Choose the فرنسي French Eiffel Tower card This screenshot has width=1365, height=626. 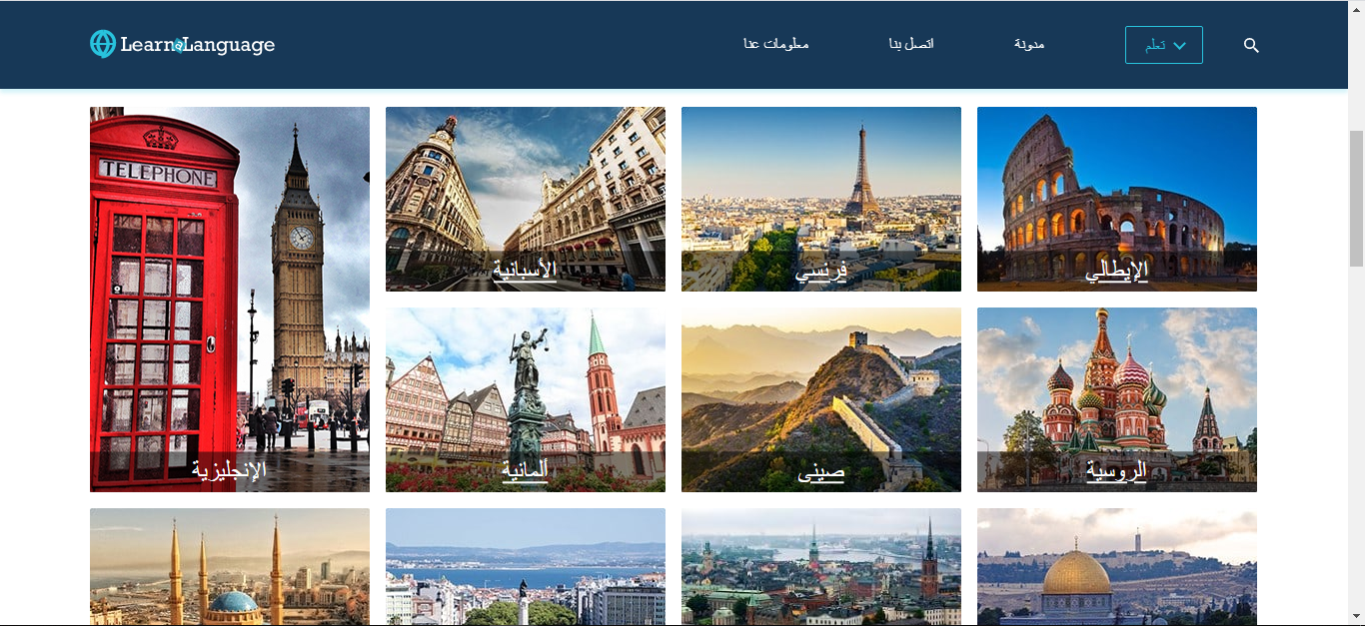pos(821,199)
